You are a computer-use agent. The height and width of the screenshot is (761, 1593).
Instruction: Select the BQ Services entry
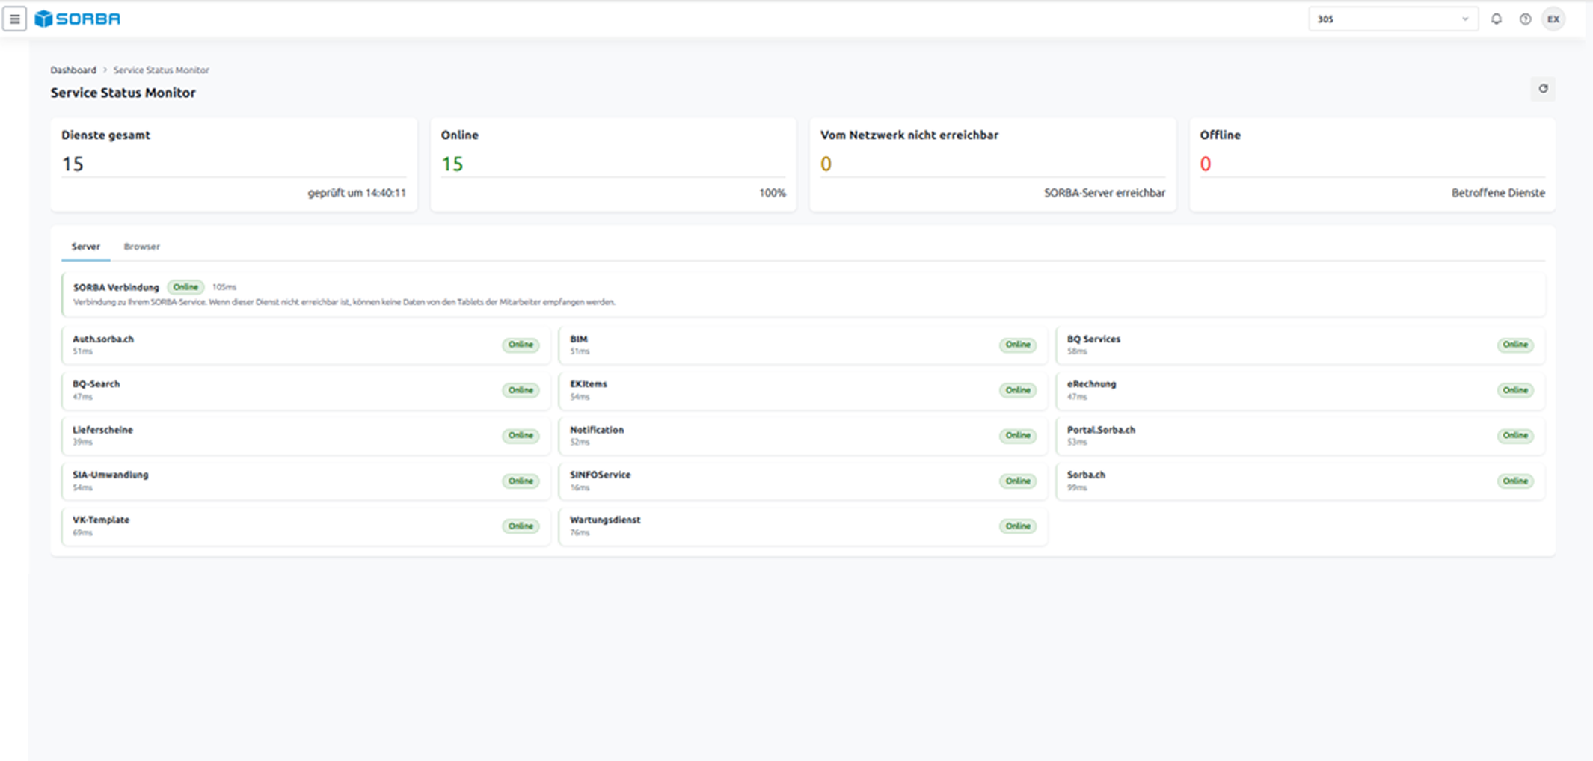(x=1301, y=345)
